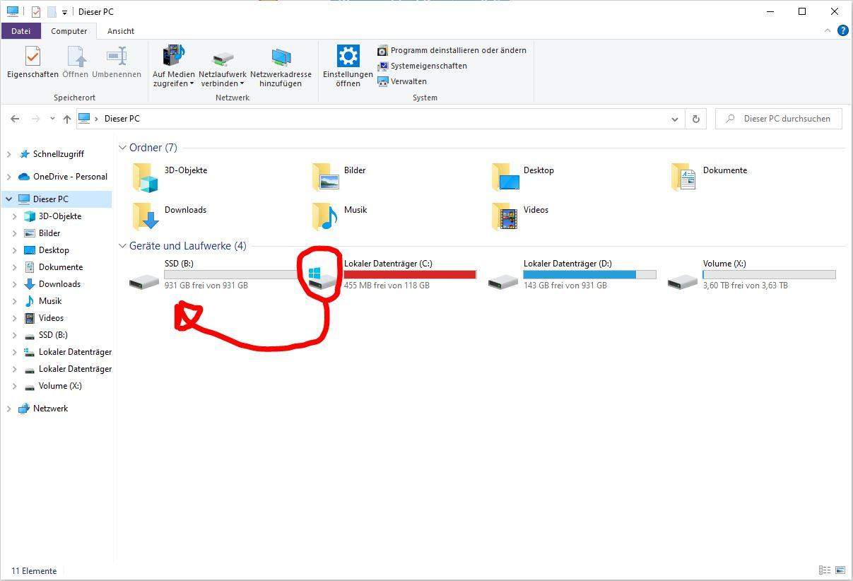Open the Help question mark icon

(842, 31)
